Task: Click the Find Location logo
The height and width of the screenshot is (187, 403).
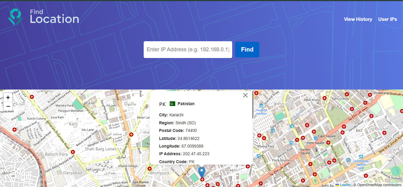Action: pyautogui.click(x=44, y=17)
